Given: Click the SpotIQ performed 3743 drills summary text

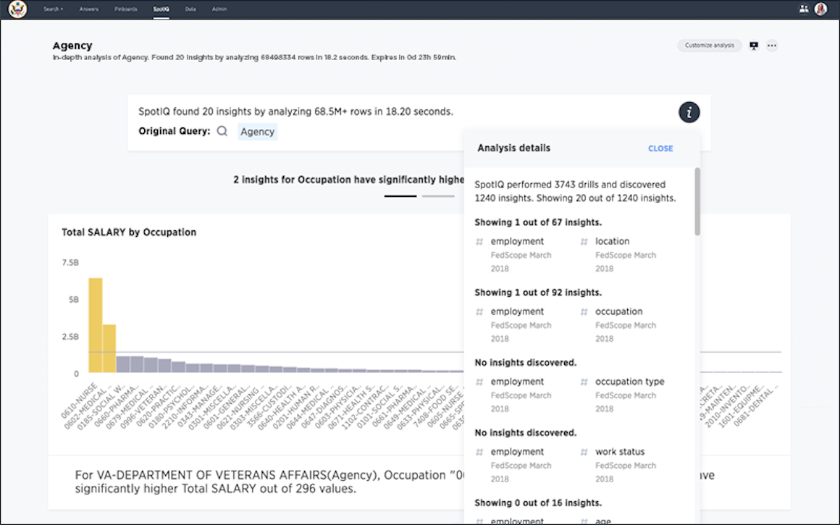Looking at the screenshot, I should (x=576, y=191).
